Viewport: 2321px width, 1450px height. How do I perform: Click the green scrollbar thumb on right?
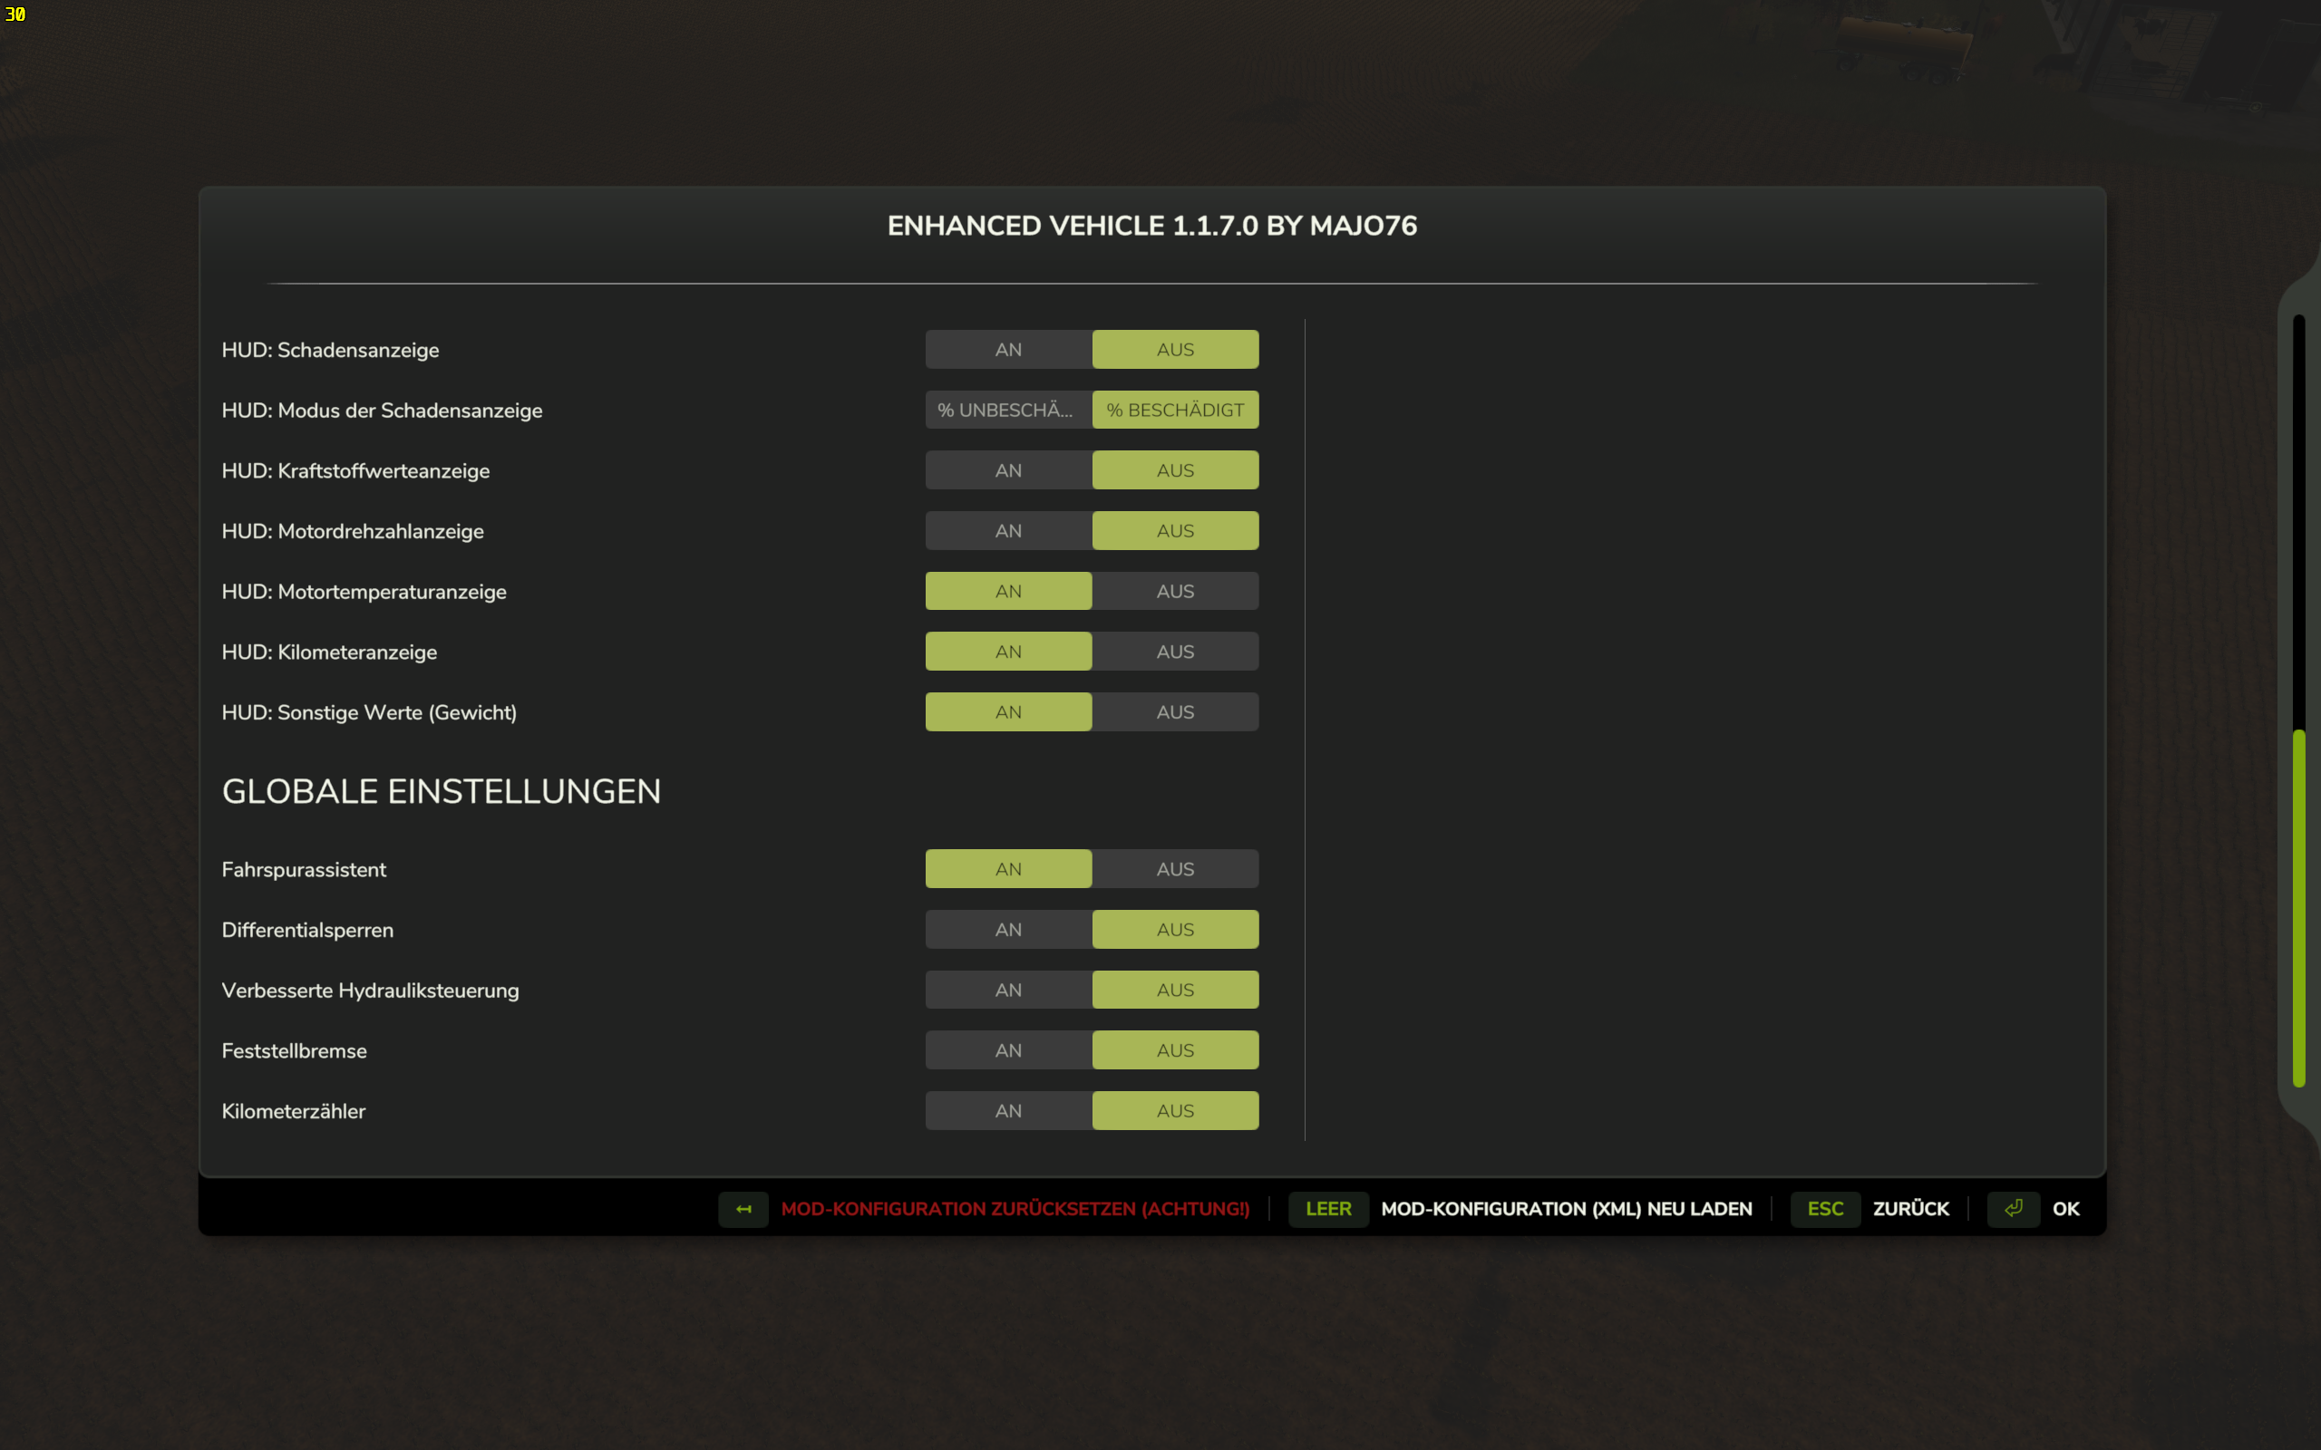[2298, 906]
